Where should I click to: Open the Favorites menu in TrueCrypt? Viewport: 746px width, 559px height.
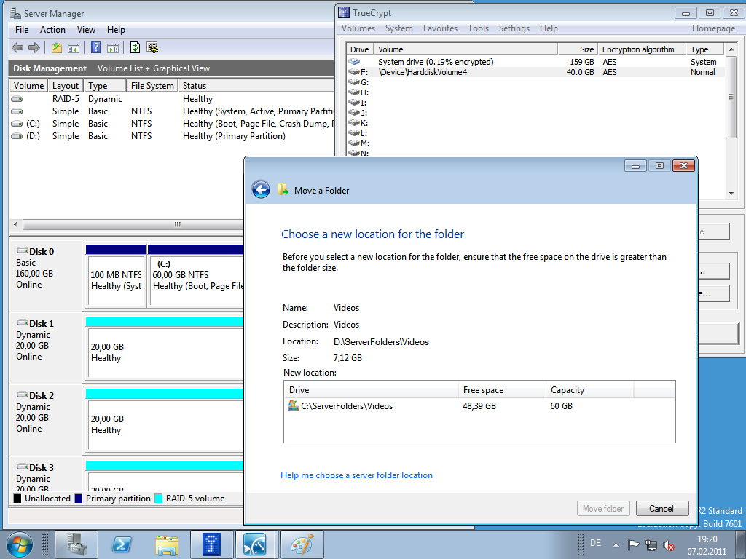(x=440, y=28)
